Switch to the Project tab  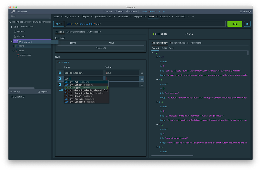coord(85,17)
